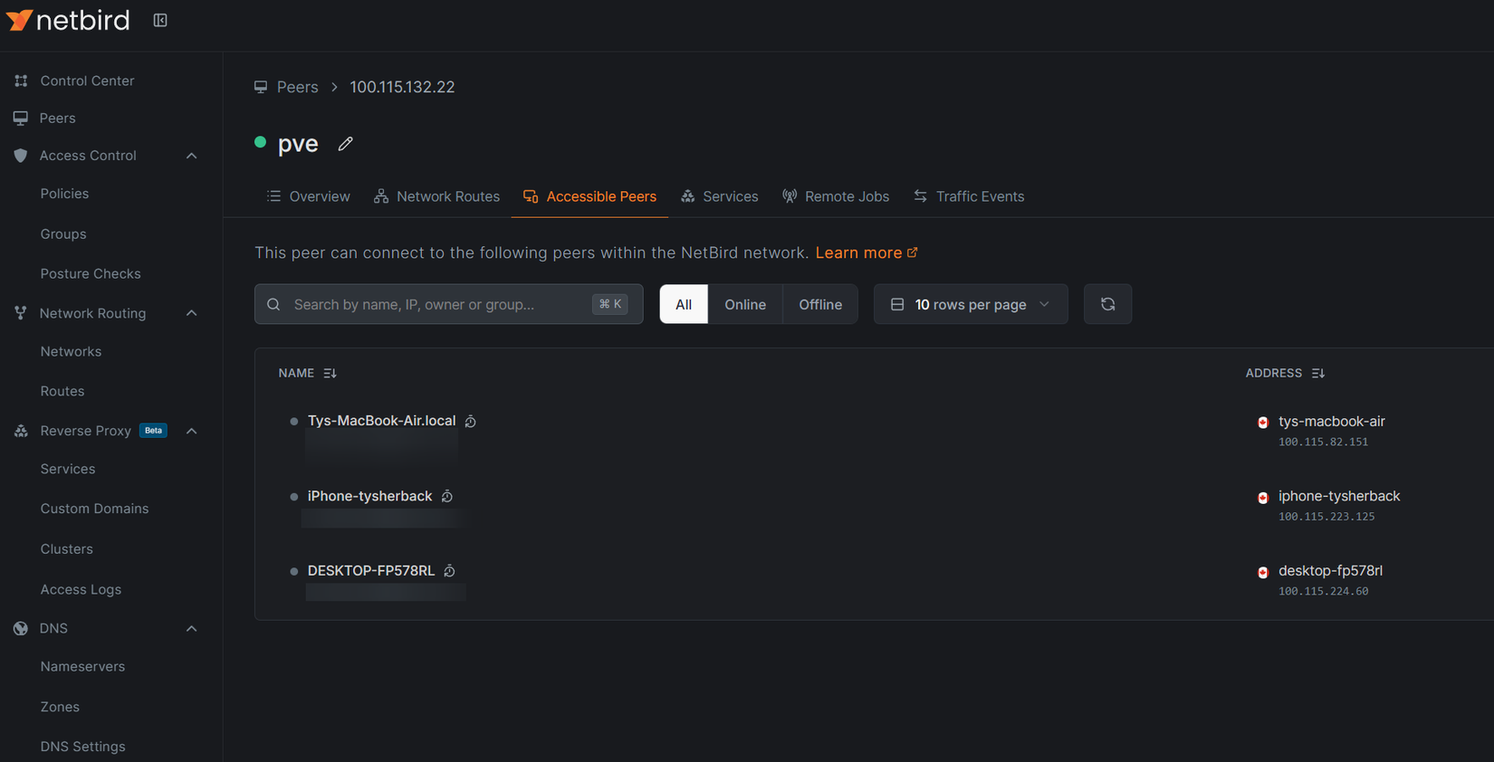Filter peers by Offline

tap(820, 304)
